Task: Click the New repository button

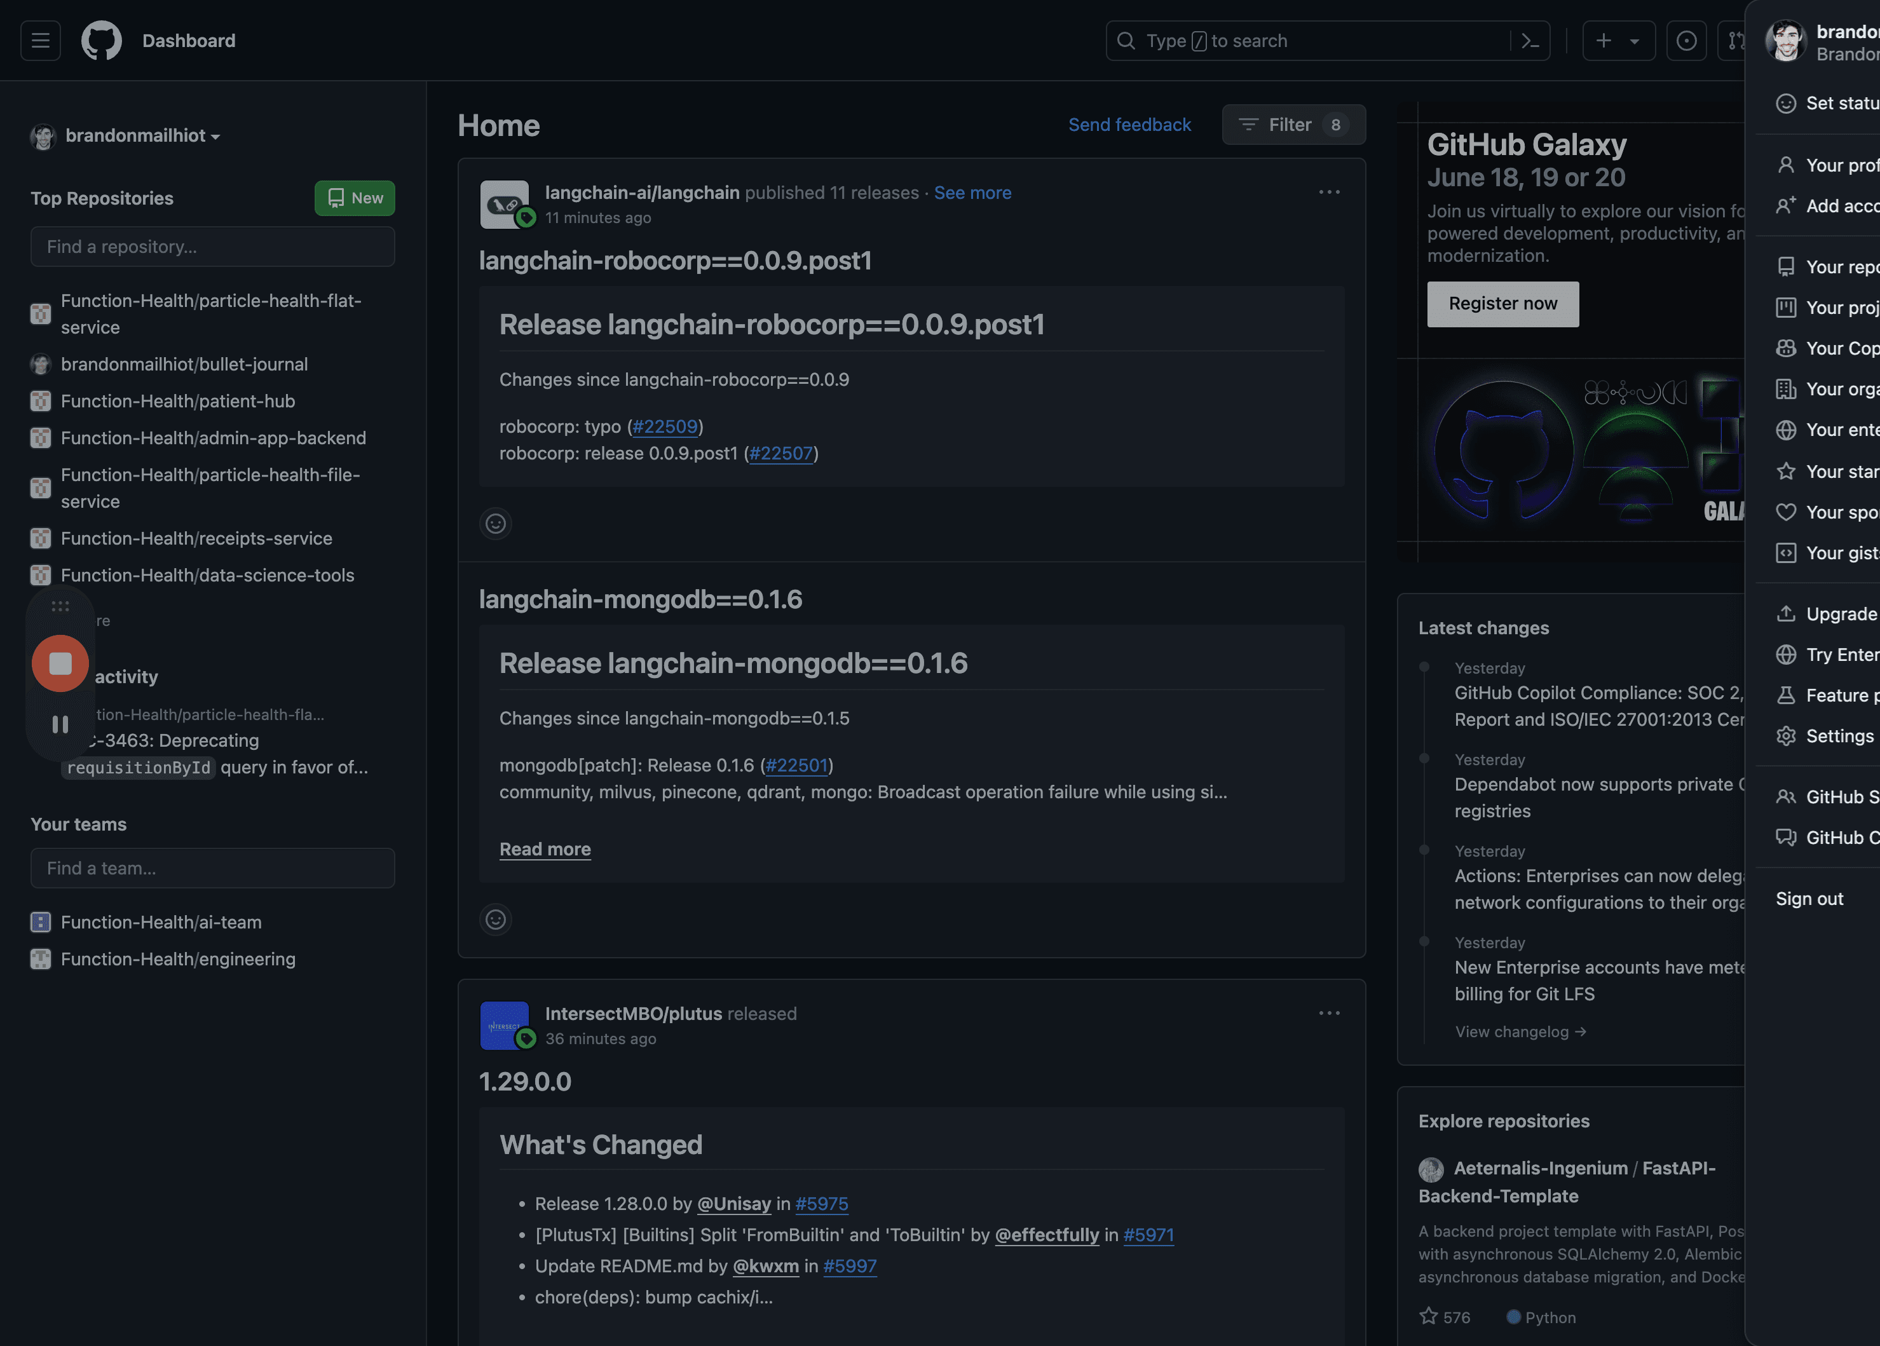Action: (x=355, y=198)
